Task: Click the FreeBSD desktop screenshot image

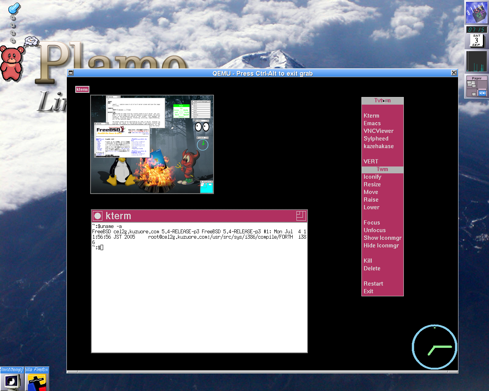Action: [x=152, y=144]
